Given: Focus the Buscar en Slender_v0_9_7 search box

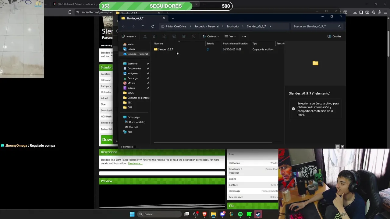Looking at the screenshot, I should (317, 26).
